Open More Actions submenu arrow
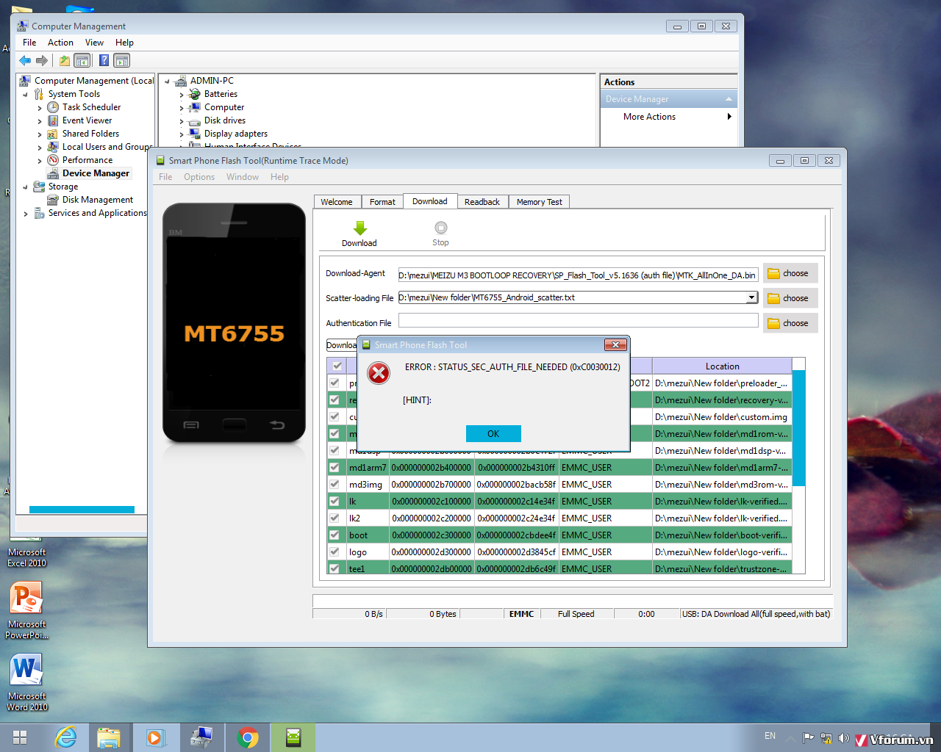941x752 pixels. (729, 117)
